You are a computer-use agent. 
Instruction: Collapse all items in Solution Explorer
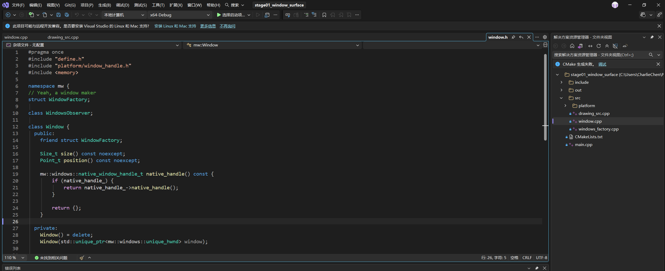[x=607, y=46]
